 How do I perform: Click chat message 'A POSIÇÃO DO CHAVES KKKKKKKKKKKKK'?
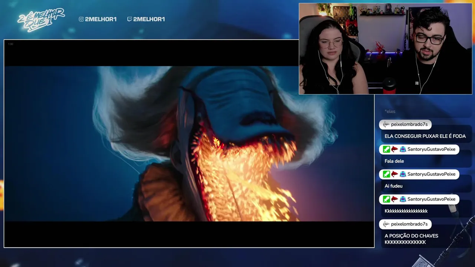tap(412, 239)
